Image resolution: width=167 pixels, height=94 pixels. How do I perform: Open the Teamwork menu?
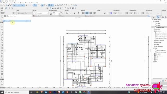click(x=27, y=3)
